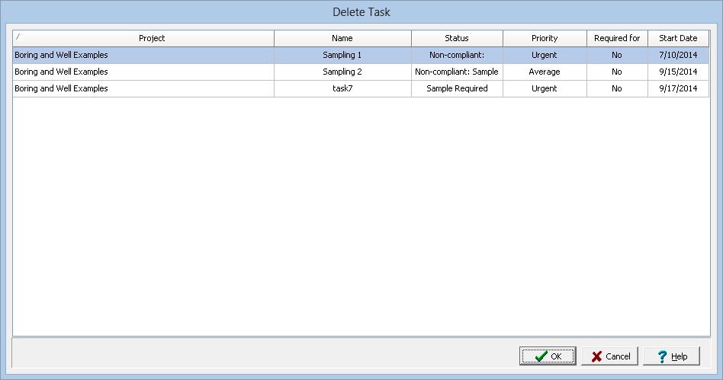Click the Required for column header
Viewport: 723px width, 380px height.
(616, 38)
